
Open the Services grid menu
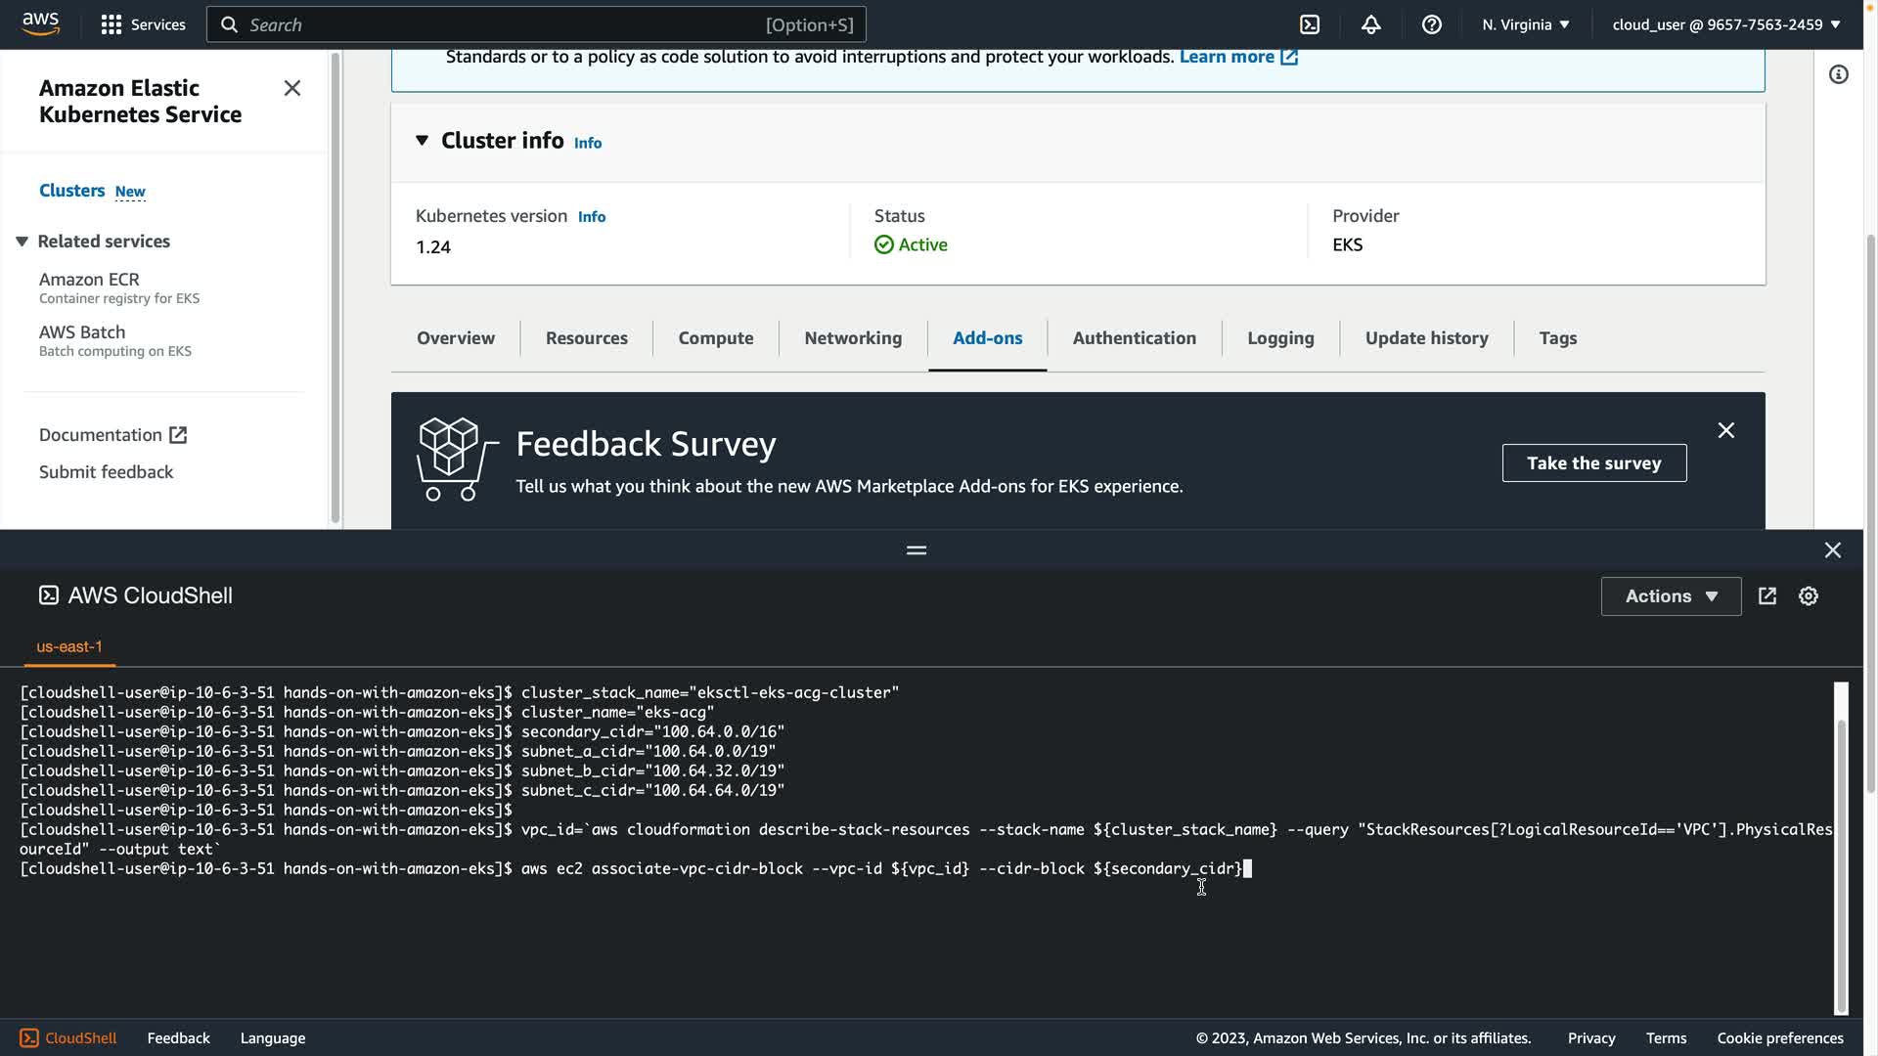pyautogui.click(x=143, y=24)
